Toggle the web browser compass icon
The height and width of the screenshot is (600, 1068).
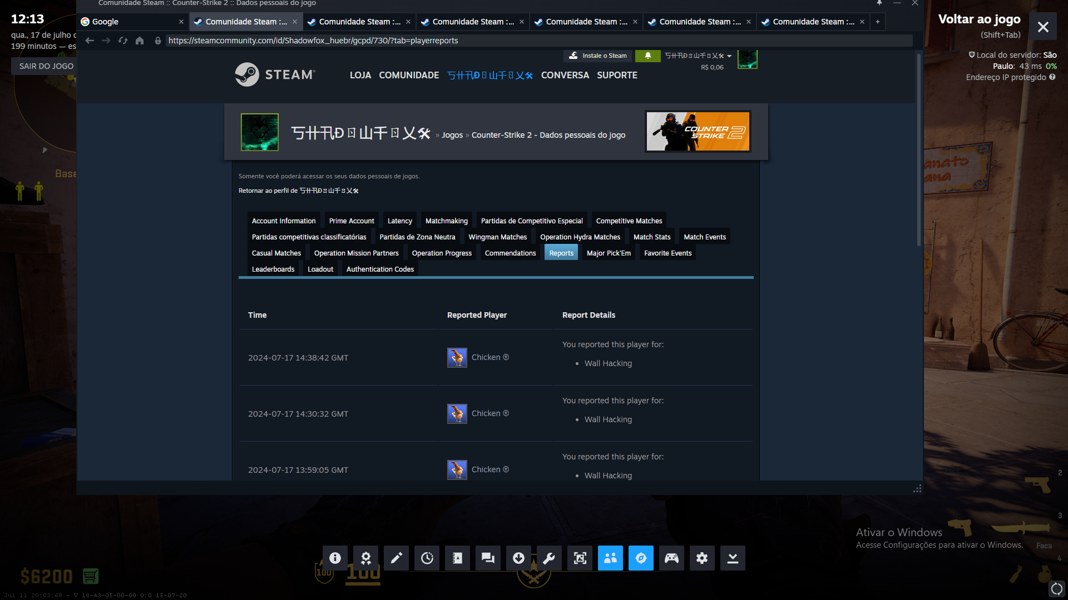(641, 558)
